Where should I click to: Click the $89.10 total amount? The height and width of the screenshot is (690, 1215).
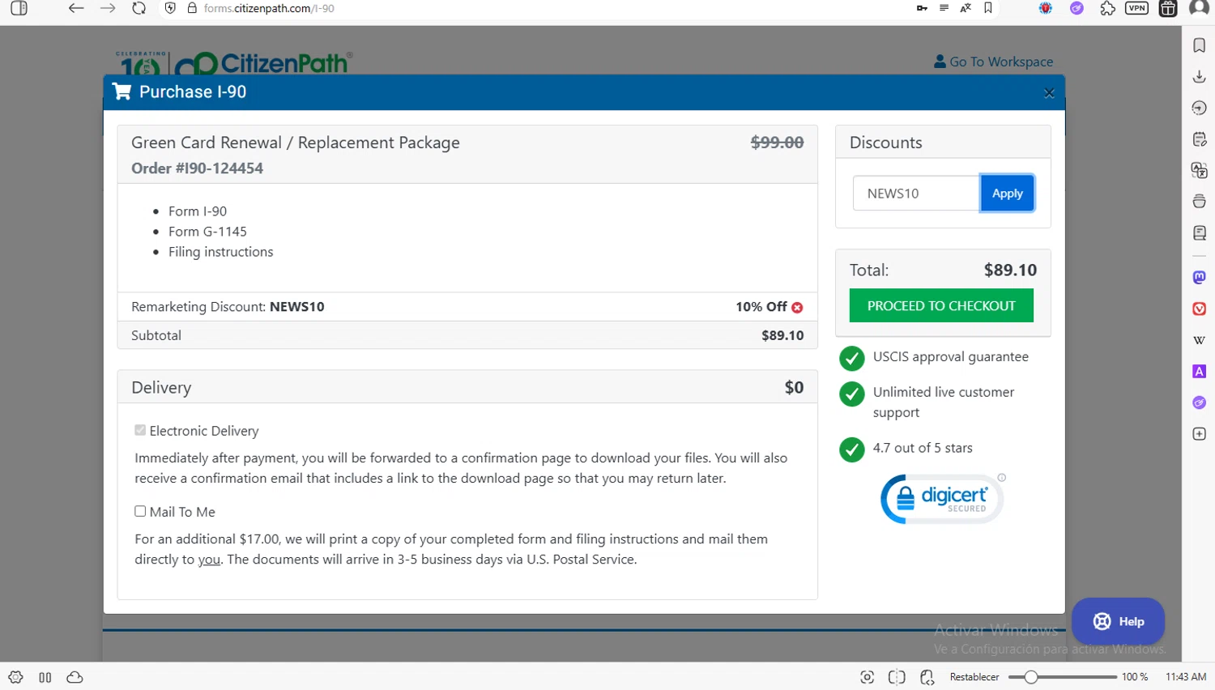click(1010, 270)
